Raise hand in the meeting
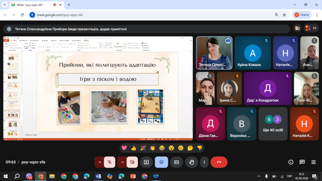 point(191,162)
